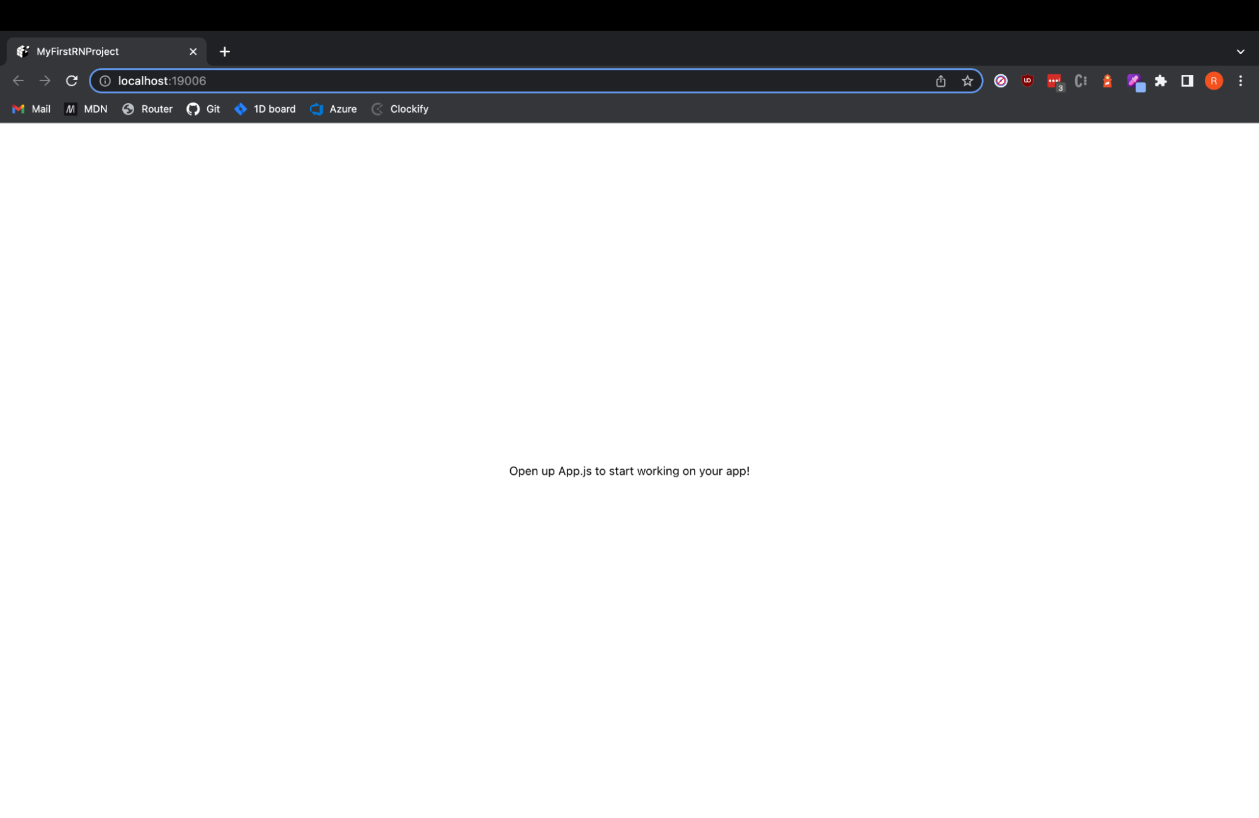Screen dimensions: 1259x818
Task: Open the Clockify bookmark
Action: (400, 109)
